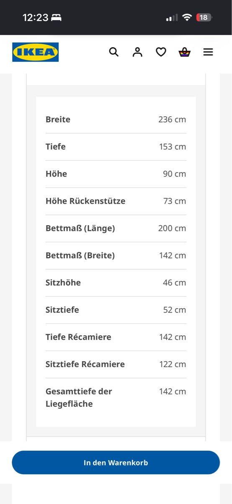Select the Bettmaß (Länge) row

point(116,228)
